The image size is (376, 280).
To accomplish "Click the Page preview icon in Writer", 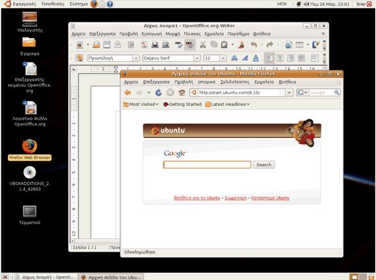I will (x=166, y=45).
